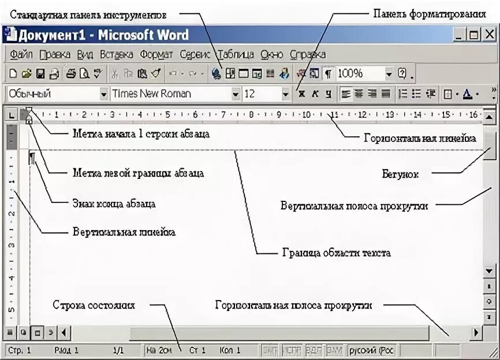Toggle numbered list formatting
Image resolution: width=500 pixels, height=360 pixels.
[403, 93]
